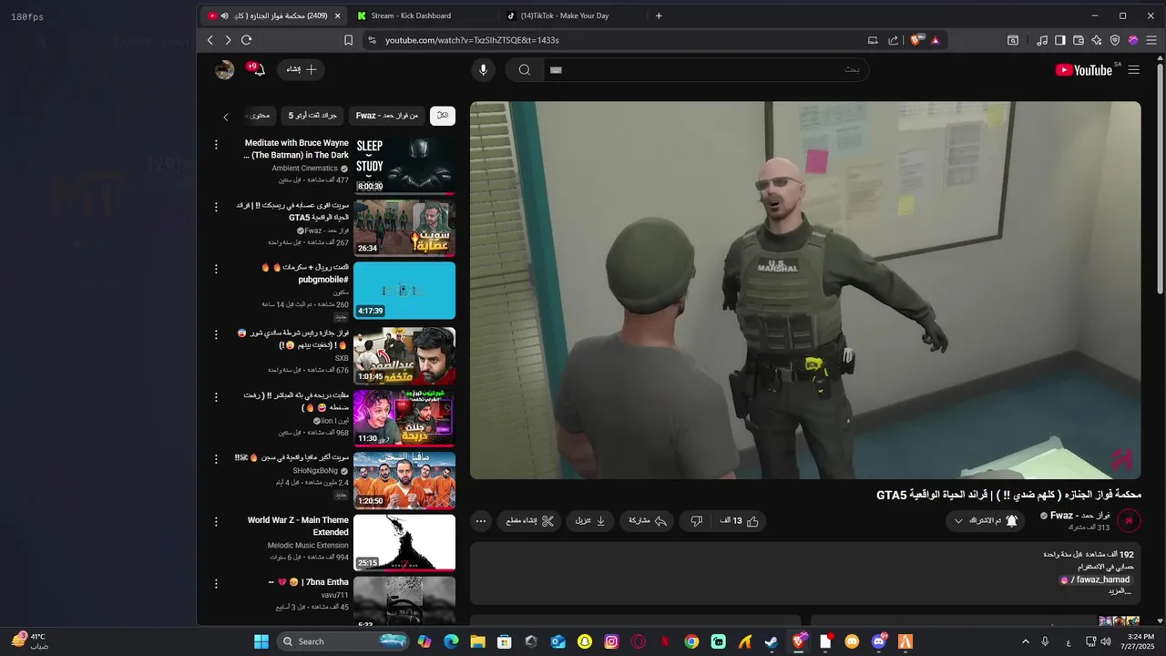Image resolution: width=1166 pixels, height=656 pixels.
Task: Open Steam from the taskbar
Action: click(772, 641)
